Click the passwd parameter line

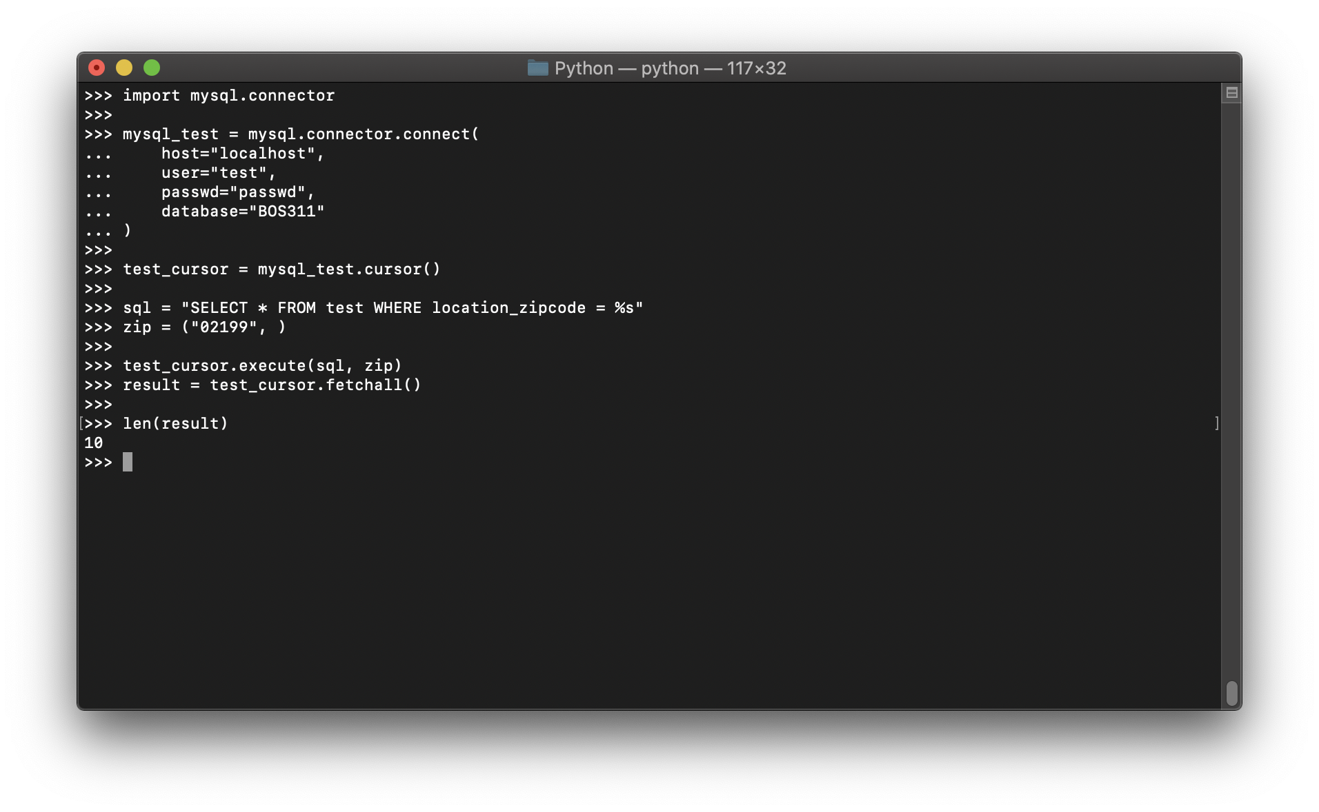point(237,192)
